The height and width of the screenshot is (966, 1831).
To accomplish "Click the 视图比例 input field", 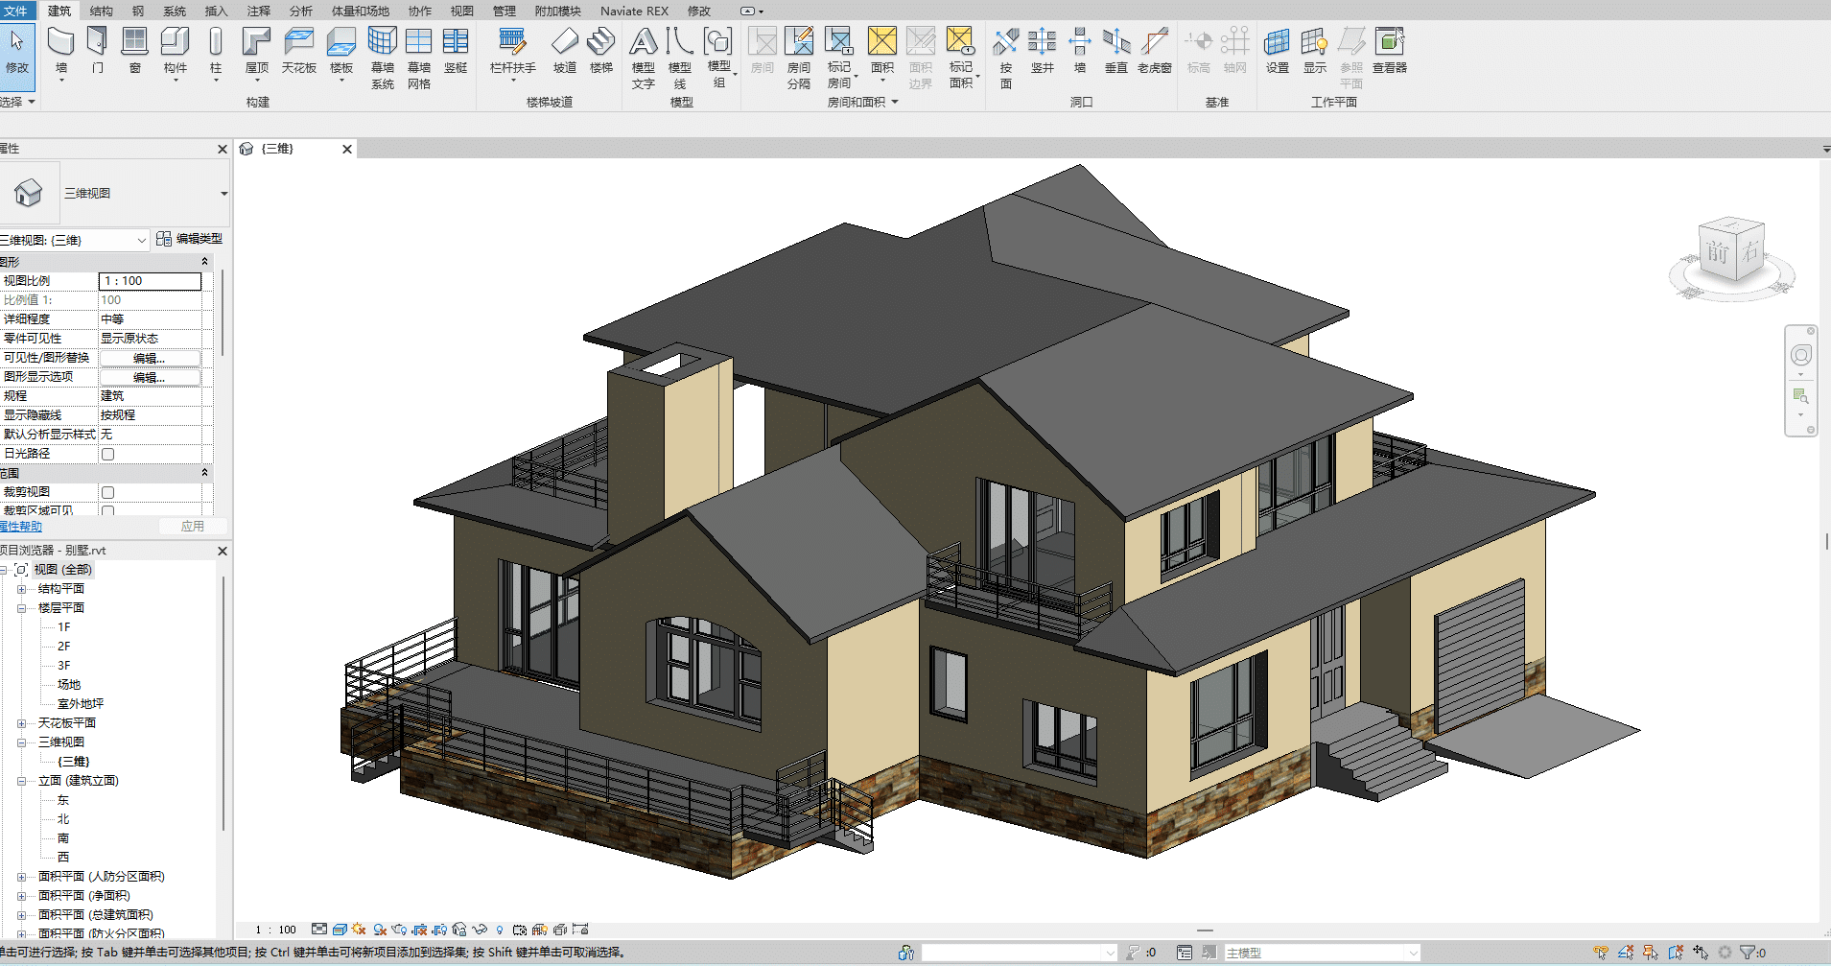I will point(151,281).
